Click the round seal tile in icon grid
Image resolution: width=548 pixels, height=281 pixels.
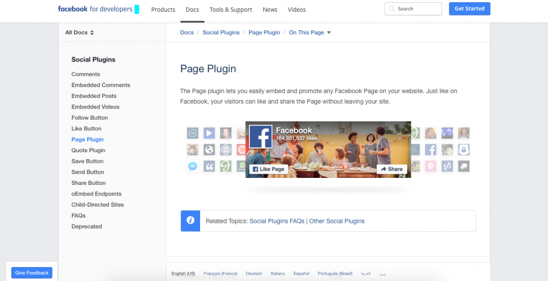tap(226, 150)
